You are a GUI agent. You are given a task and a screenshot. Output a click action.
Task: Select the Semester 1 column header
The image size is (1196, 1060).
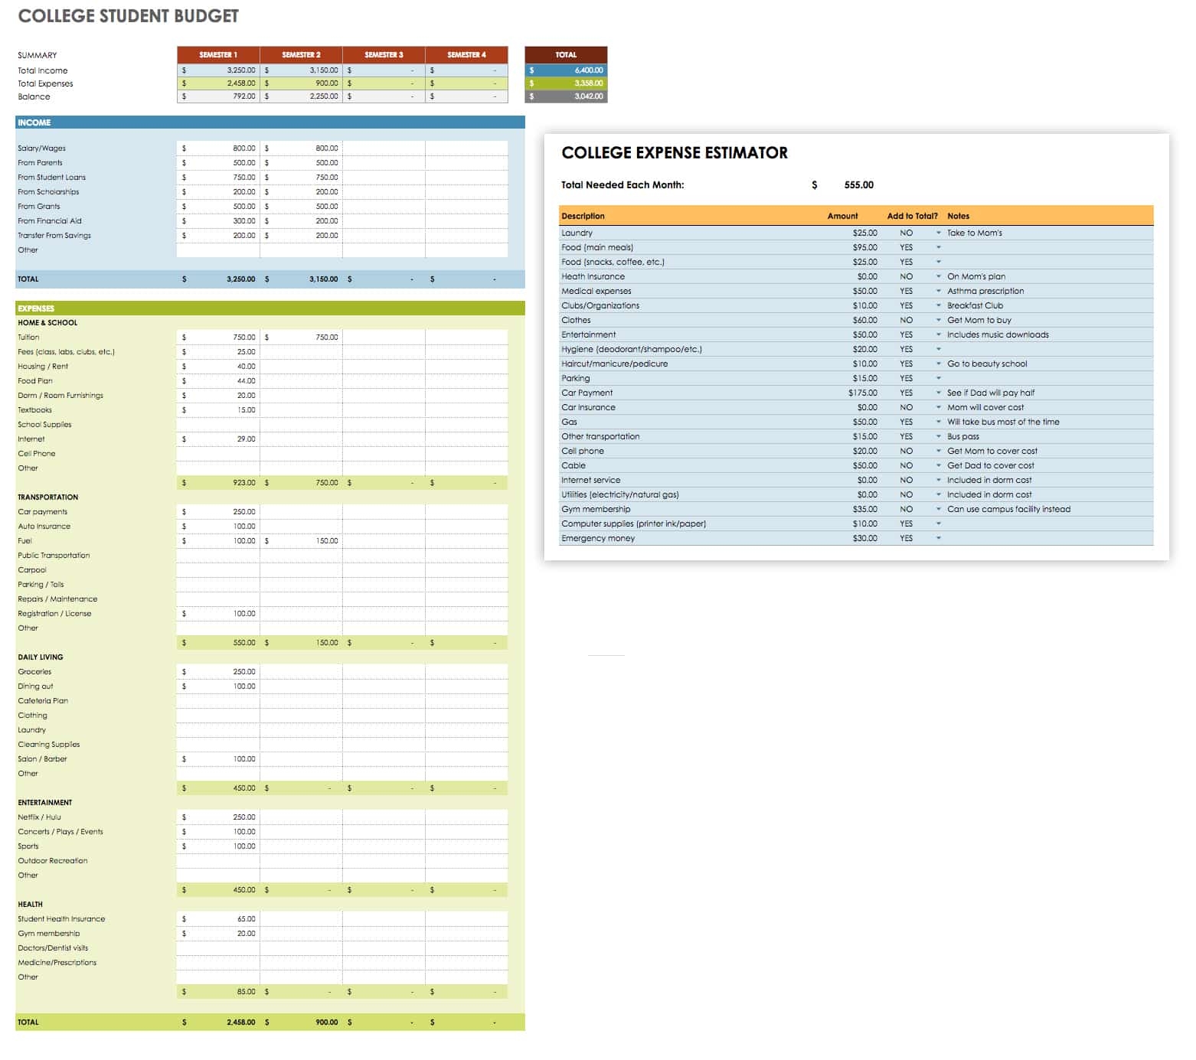pyautogui.click(x=218, y=55)
